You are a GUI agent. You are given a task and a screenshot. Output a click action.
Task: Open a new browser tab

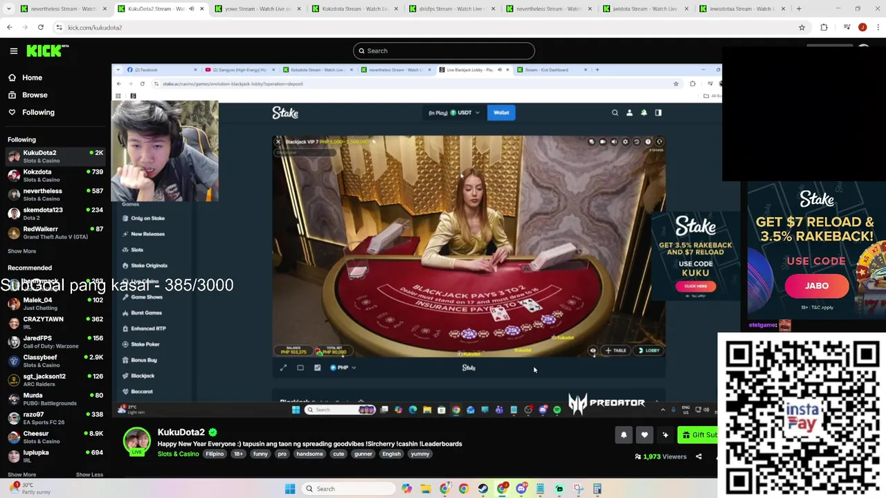(x=799, y=9)
